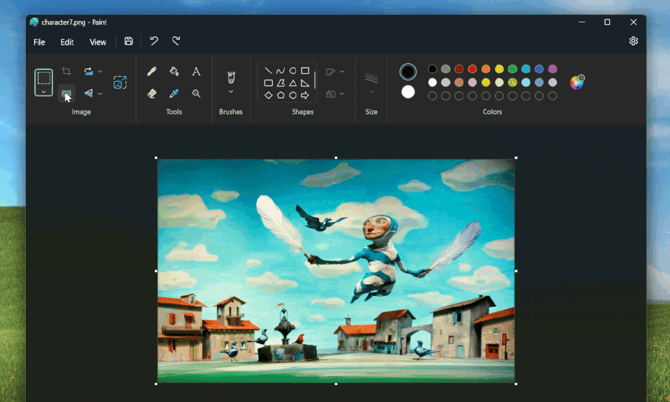
Task: Choose the Rounded rectangle shape
Action: click(268, 83)
